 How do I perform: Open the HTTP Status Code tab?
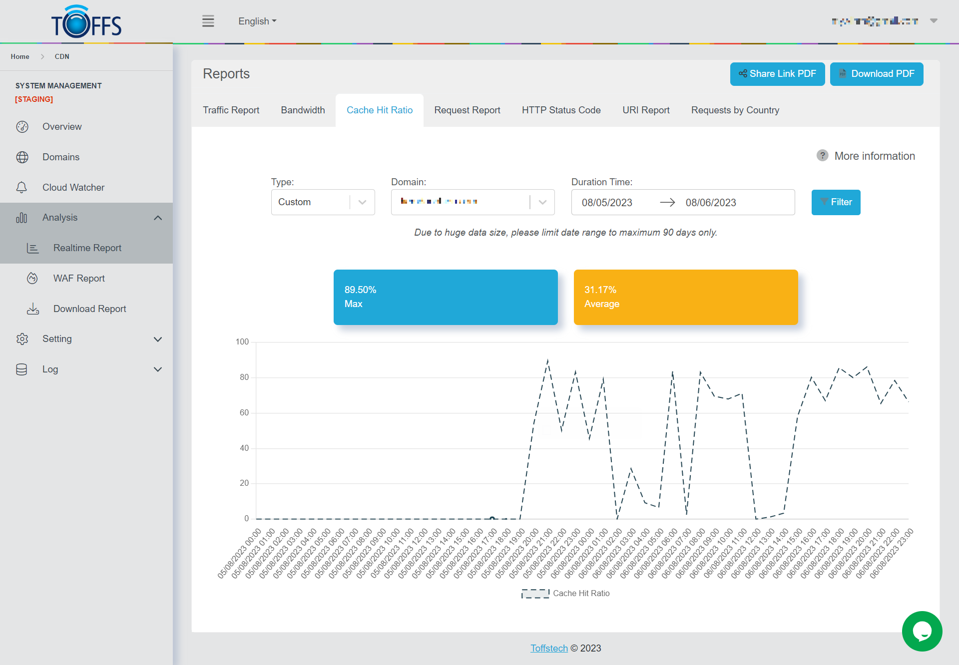(x=561, y=110)
